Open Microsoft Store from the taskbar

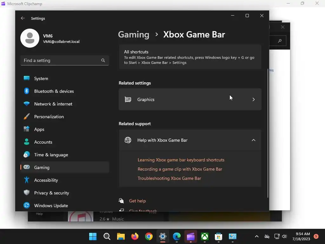tap(218, 236)
